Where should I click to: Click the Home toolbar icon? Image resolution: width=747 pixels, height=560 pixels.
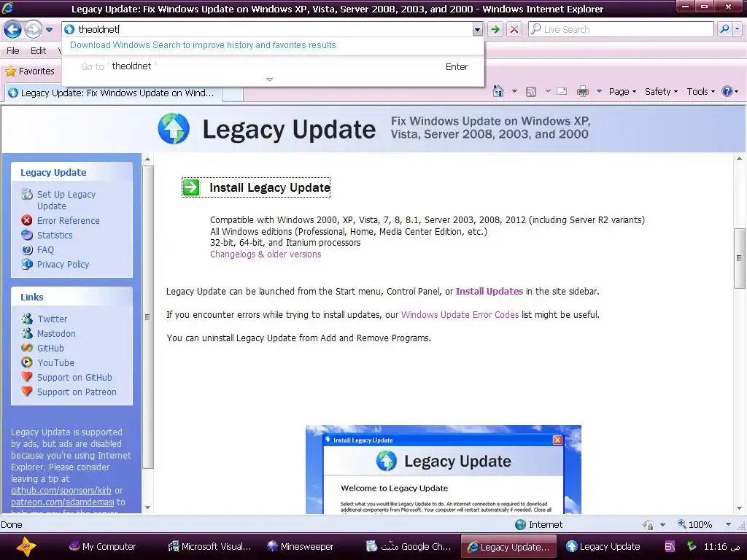point(498,91)
